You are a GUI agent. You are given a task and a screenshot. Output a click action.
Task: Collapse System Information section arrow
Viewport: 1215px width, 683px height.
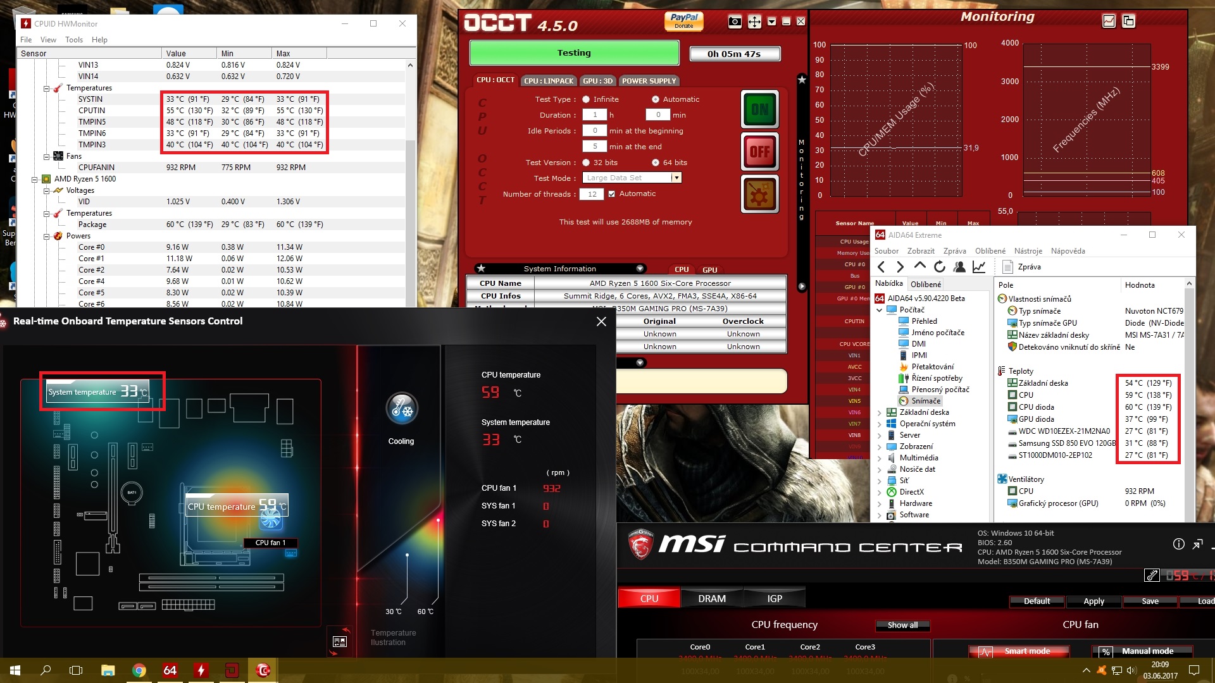[640, 268]
